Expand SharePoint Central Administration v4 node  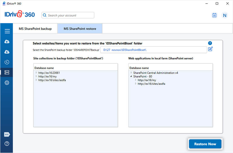132,73
